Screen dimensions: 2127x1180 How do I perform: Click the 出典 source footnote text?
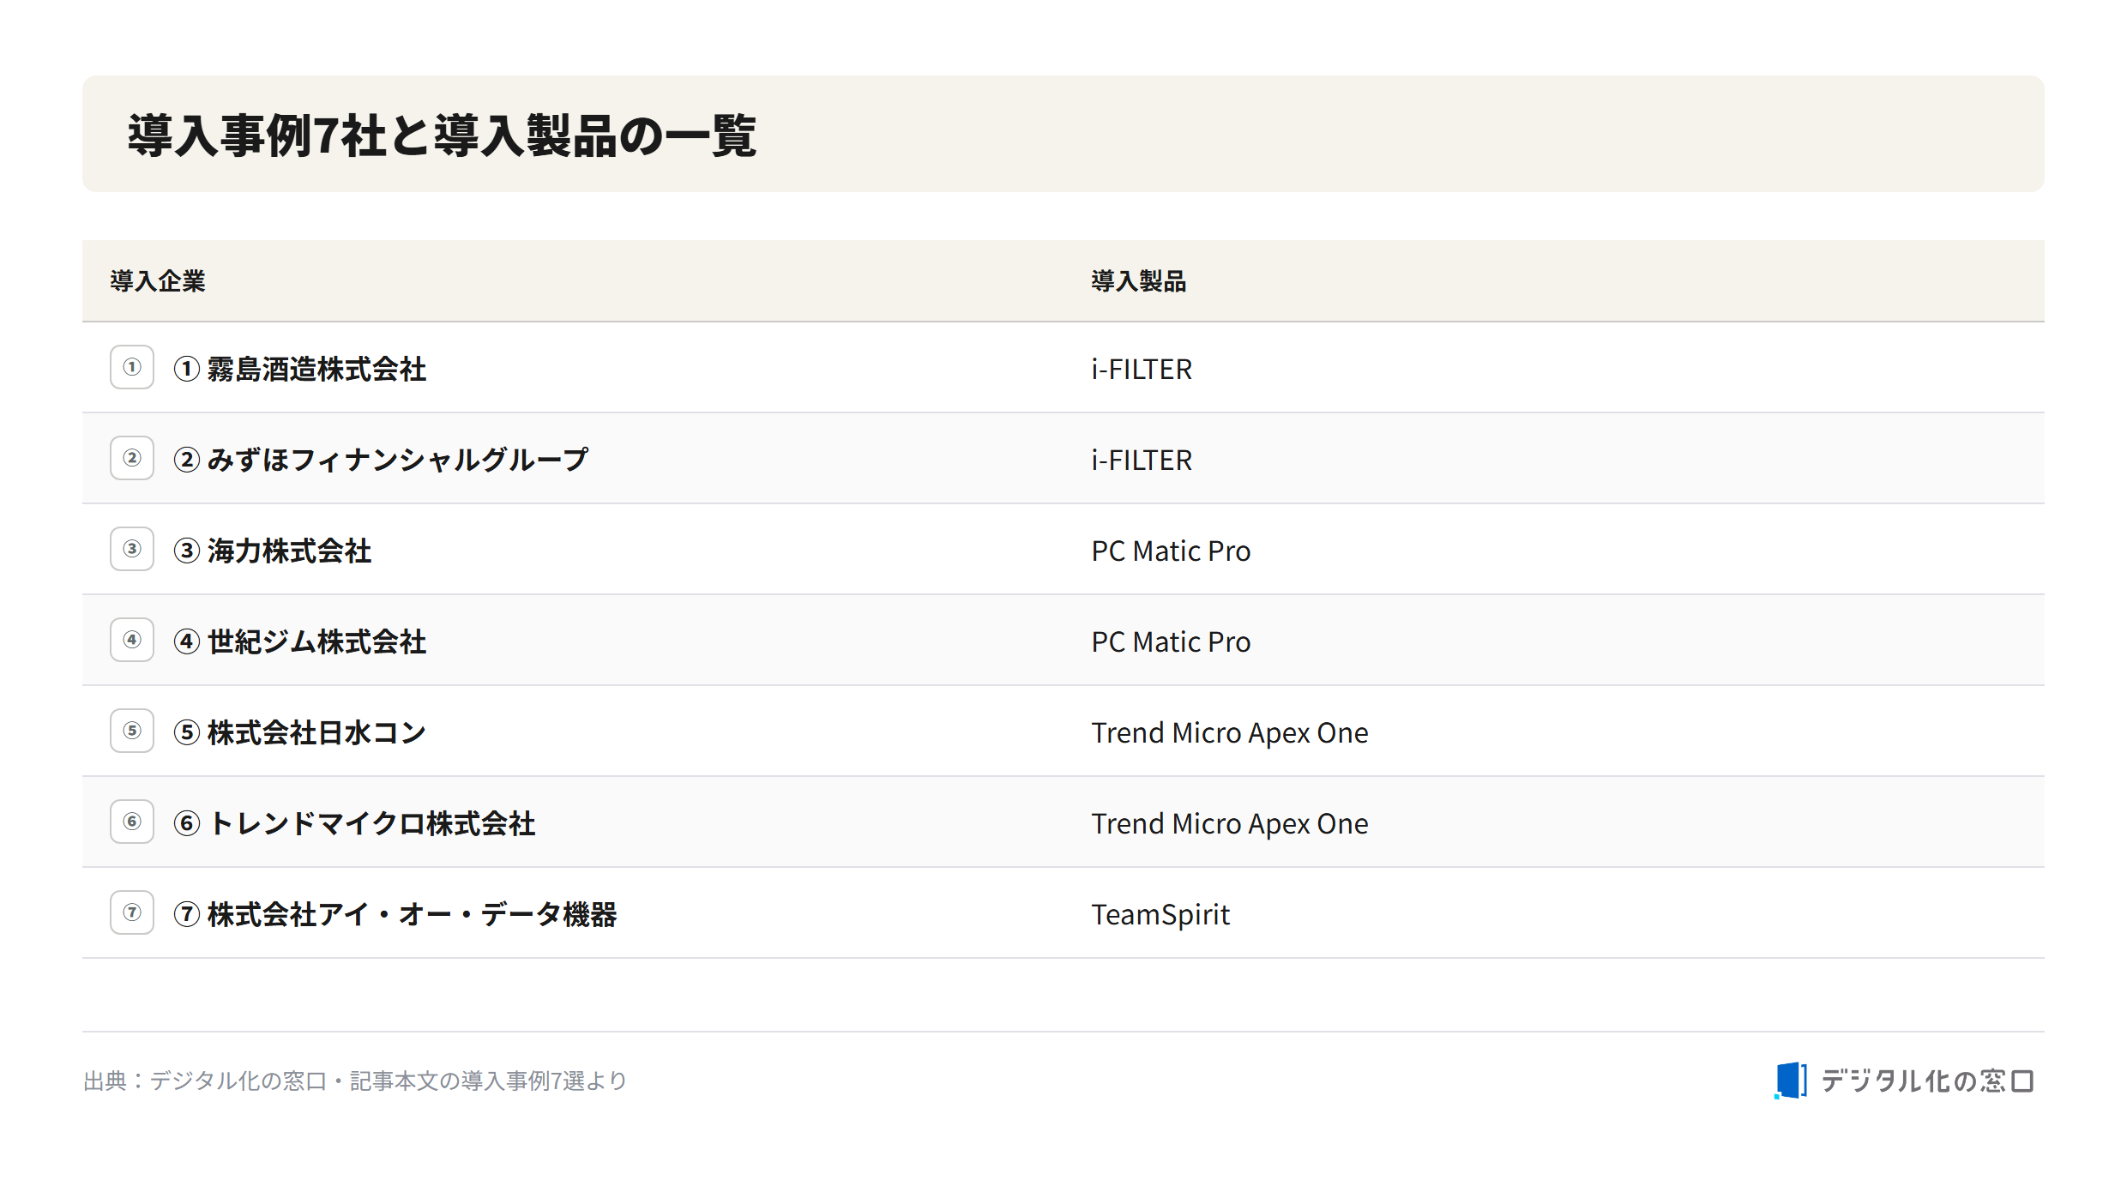[x=355, y=1081]
